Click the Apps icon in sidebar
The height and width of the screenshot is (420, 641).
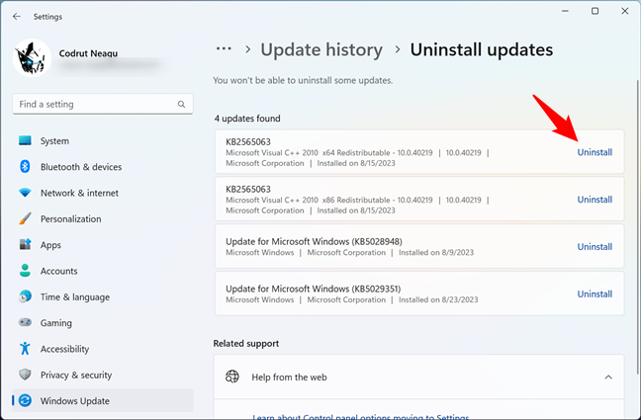coord(25,245)
